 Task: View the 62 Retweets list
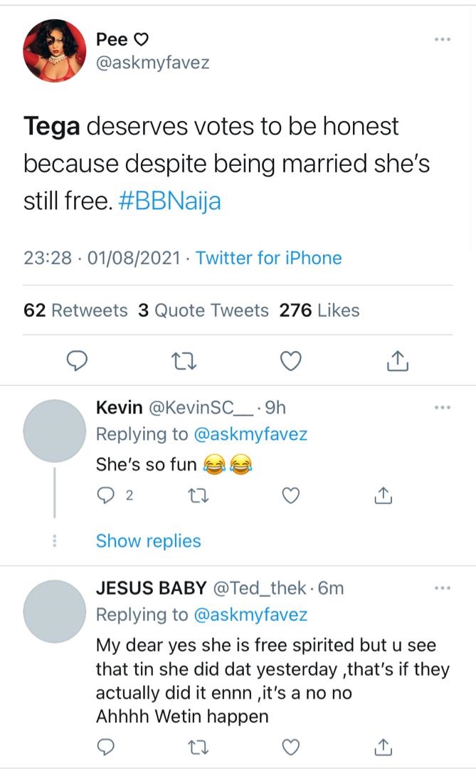75,310
